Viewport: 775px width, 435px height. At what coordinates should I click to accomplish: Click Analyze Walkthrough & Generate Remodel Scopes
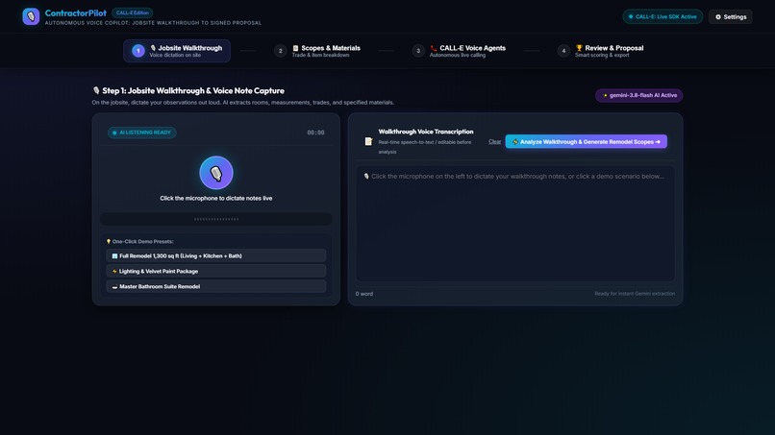pyautogui.click(x=587, y=142)
